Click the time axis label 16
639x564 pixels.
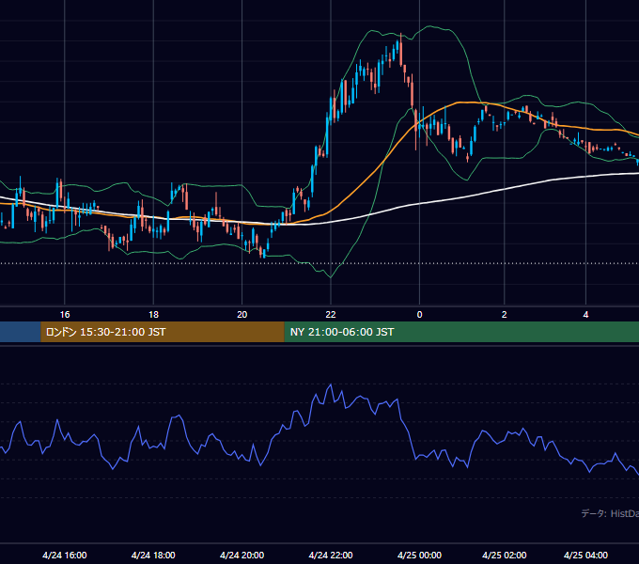click(x=65, y=315)
